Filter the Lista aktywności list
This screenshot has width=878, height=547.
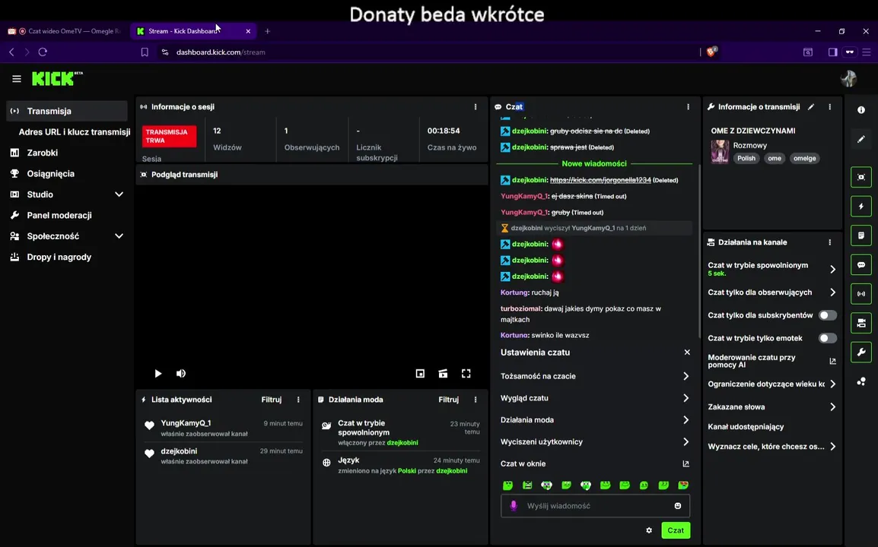click(x=272, y=400)
